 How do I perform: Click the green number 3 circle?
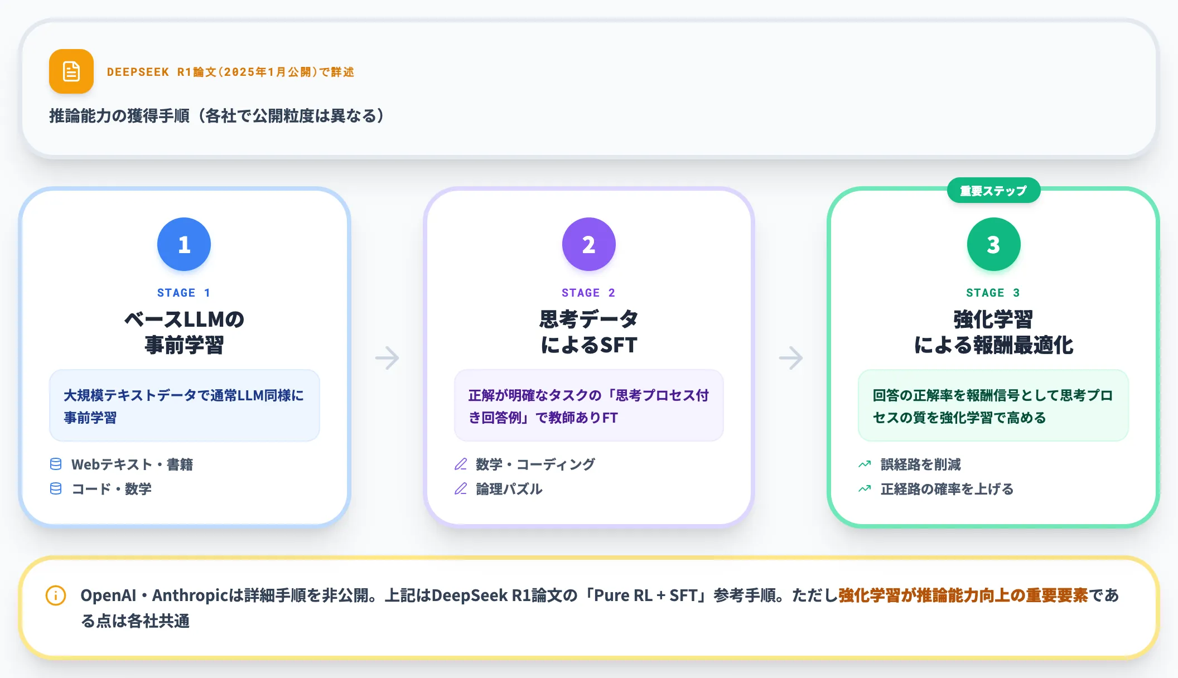point(994,244)
